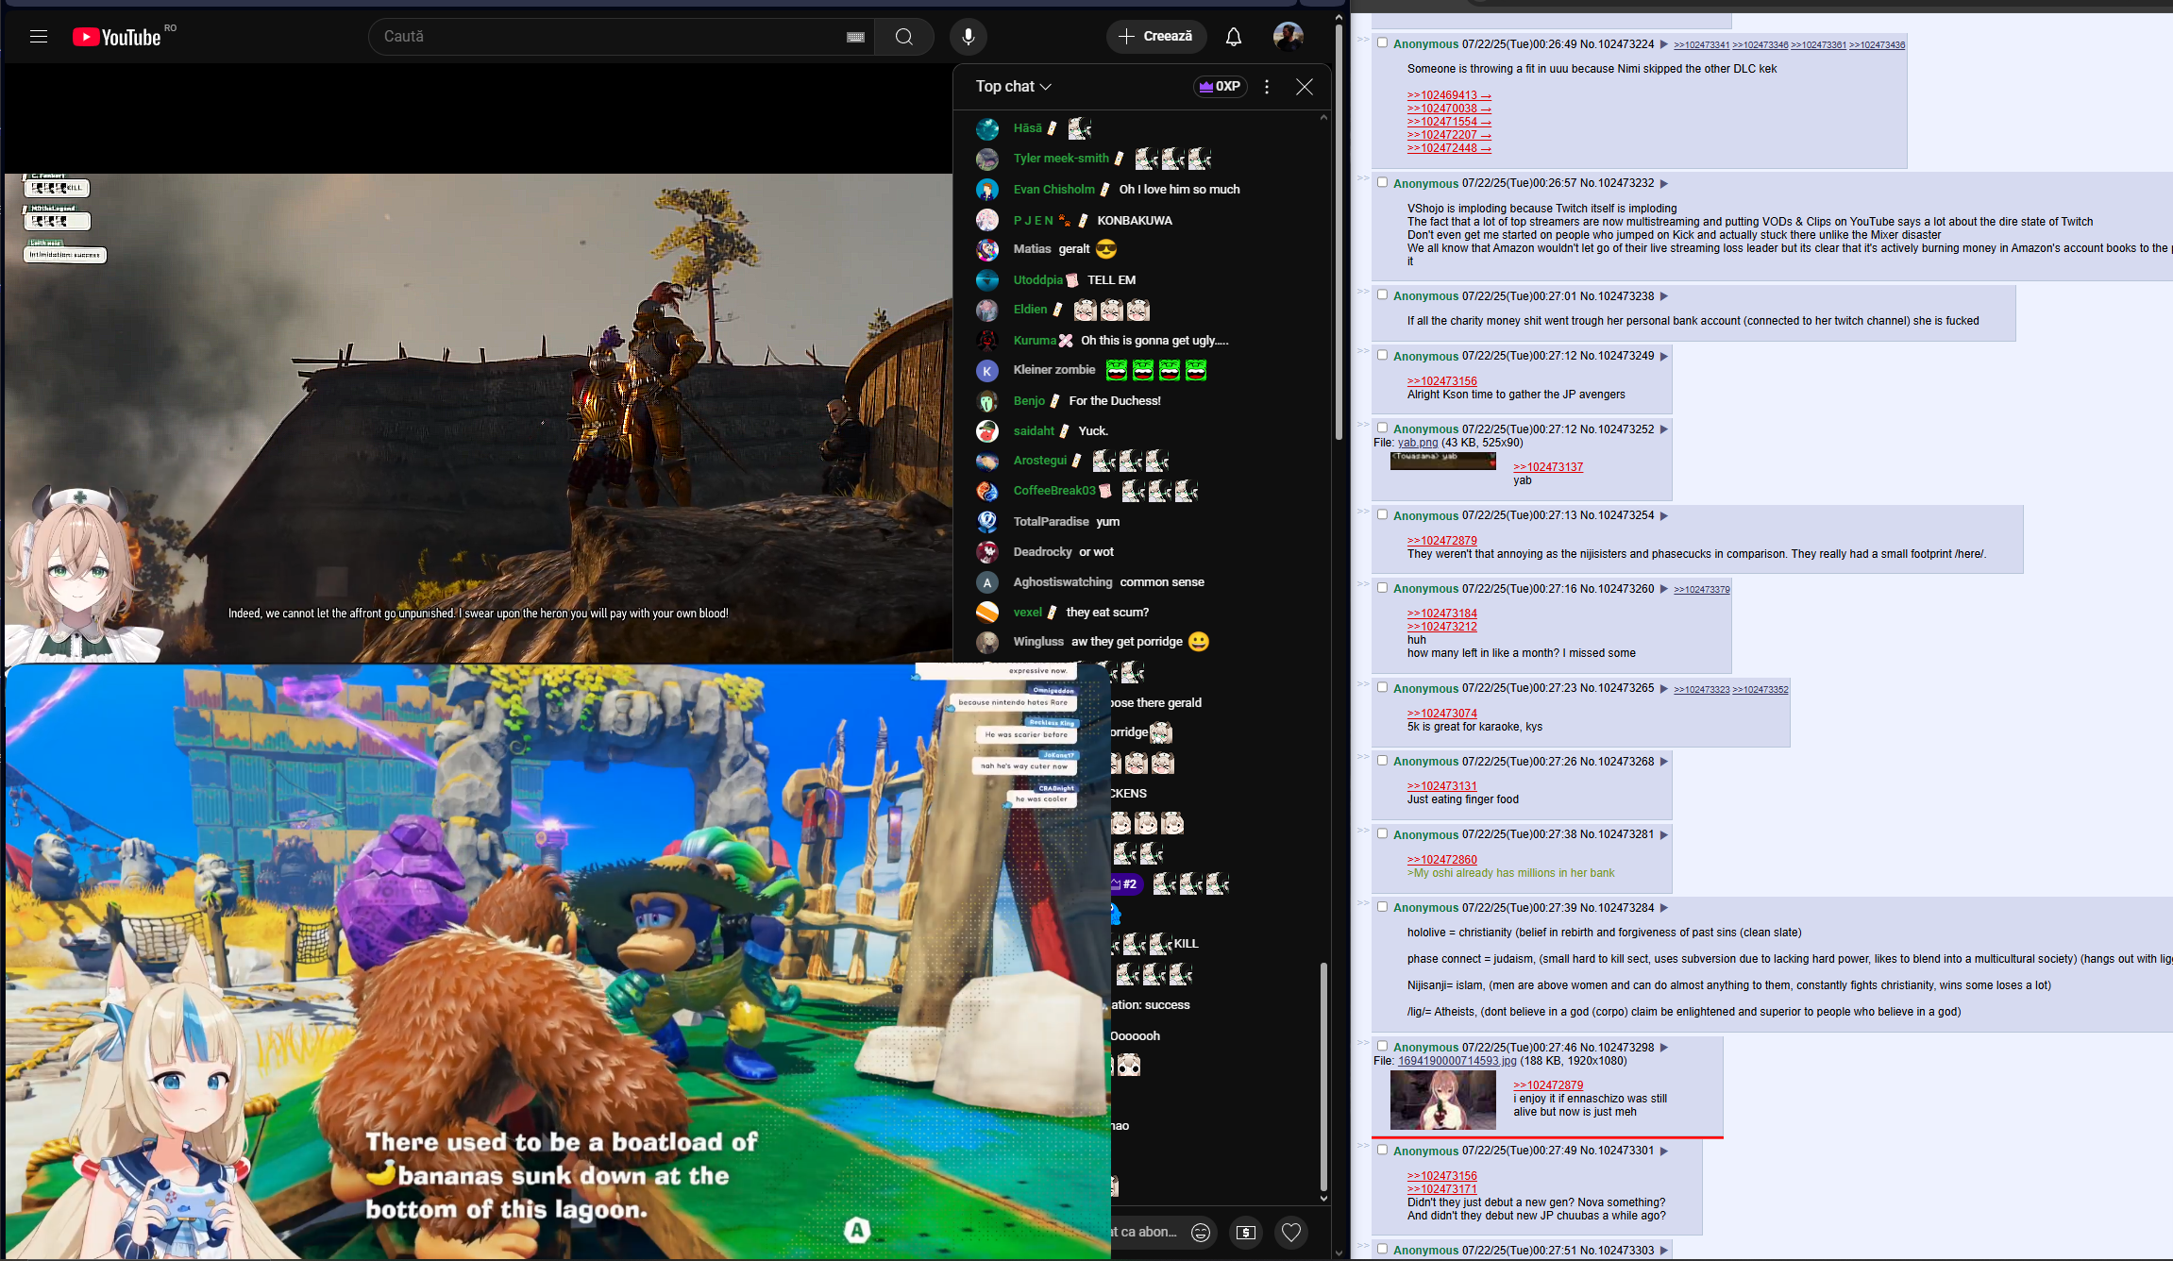Tick checkbox for post No.102473249
2173x1261 pixels.
1383,355
